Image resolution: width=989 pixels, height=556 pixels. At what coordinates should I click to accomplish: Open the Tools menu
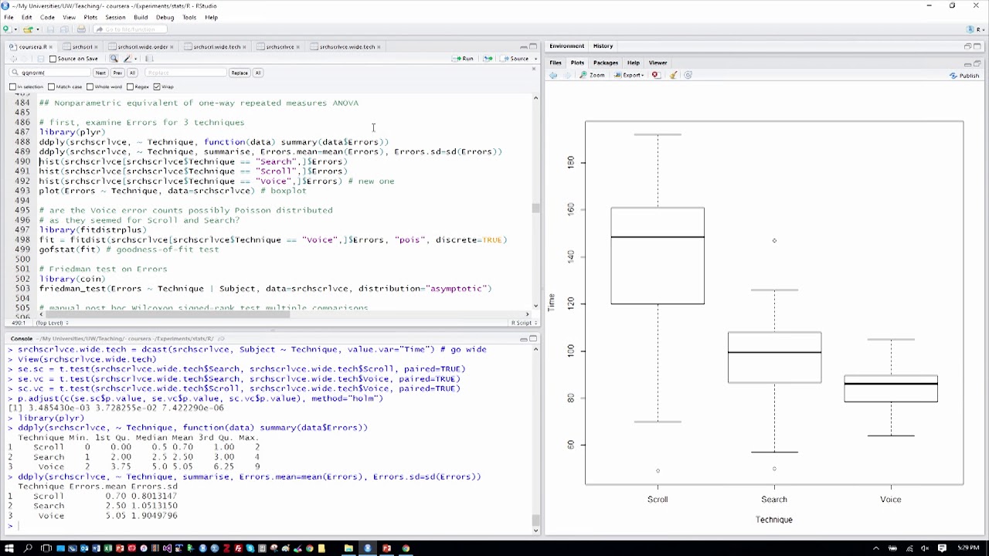189,17
